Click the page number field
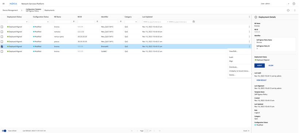The height and width of the screenshot is (133, 299). click(x=146, y=131)
